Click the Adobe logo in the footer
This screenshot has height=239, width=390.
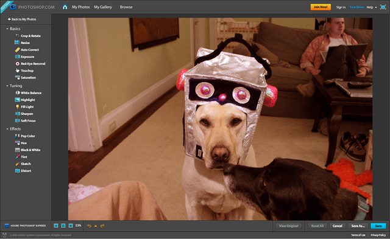[4, 235]
